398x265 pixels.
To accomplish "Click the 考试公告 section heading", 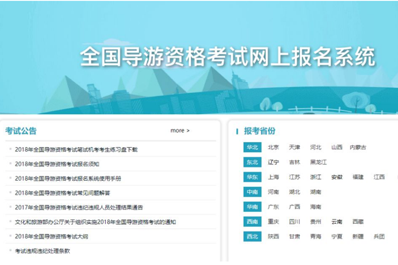I will tap(21, 131).
